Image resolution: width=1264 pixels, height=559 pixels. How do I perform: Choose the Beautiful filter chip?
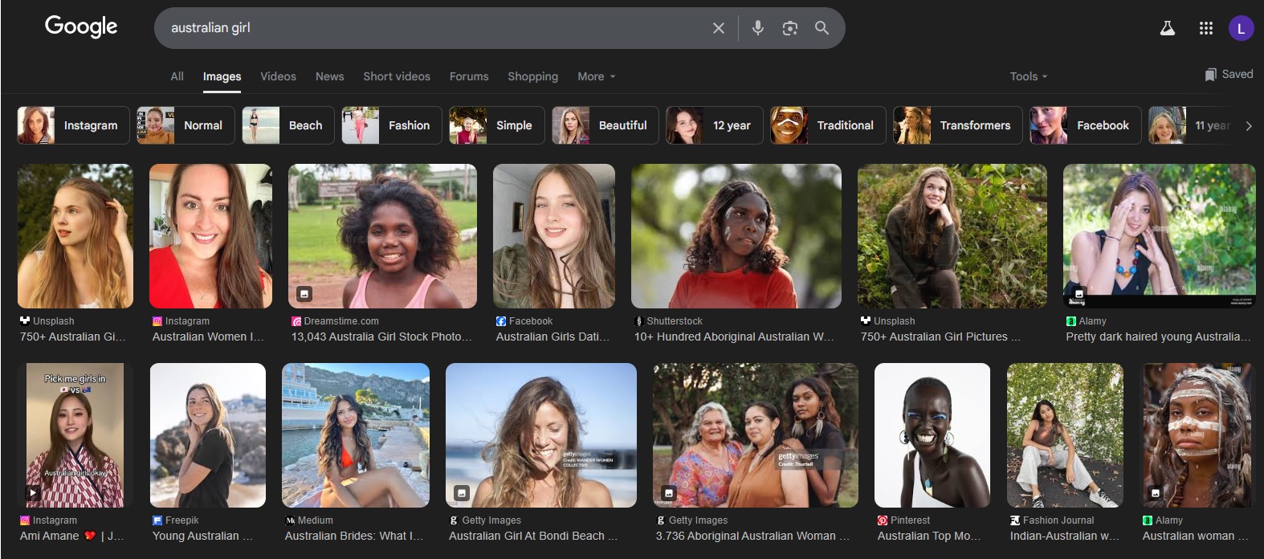(x=605, y=125)
